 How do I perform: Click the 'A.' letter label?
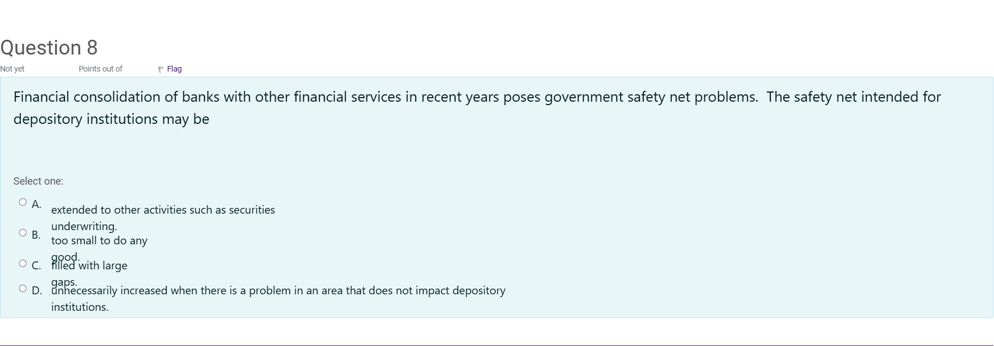pyautogui.click(x=36, y=205)
